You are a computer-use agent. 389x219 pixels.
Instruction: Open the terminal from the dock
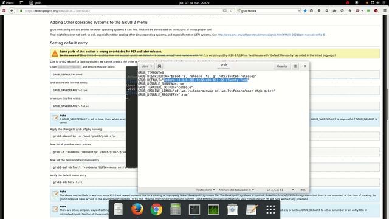coord(194,210)
